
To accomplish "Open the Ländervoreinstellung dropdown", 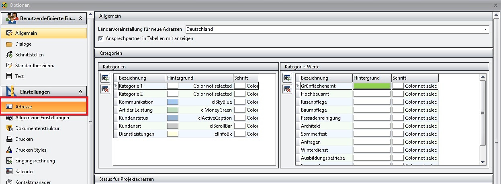I will click(486, 29).
